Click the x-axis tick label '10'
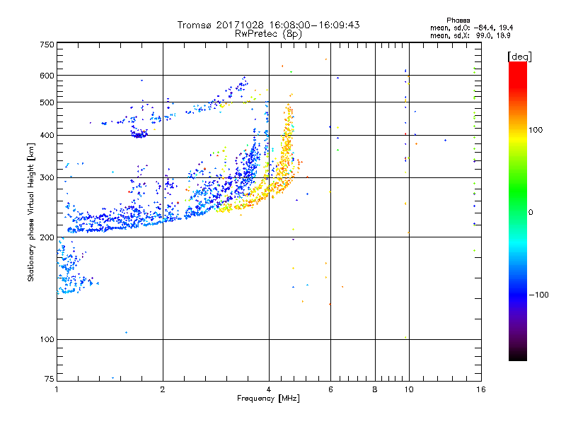 409,389
